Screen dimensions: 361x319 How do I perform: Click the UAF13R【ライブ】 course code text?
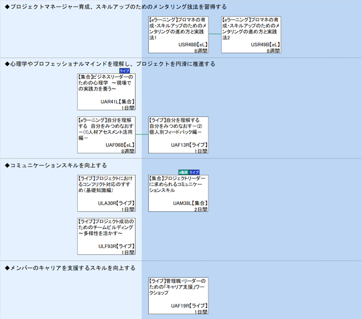pos(189,145)
